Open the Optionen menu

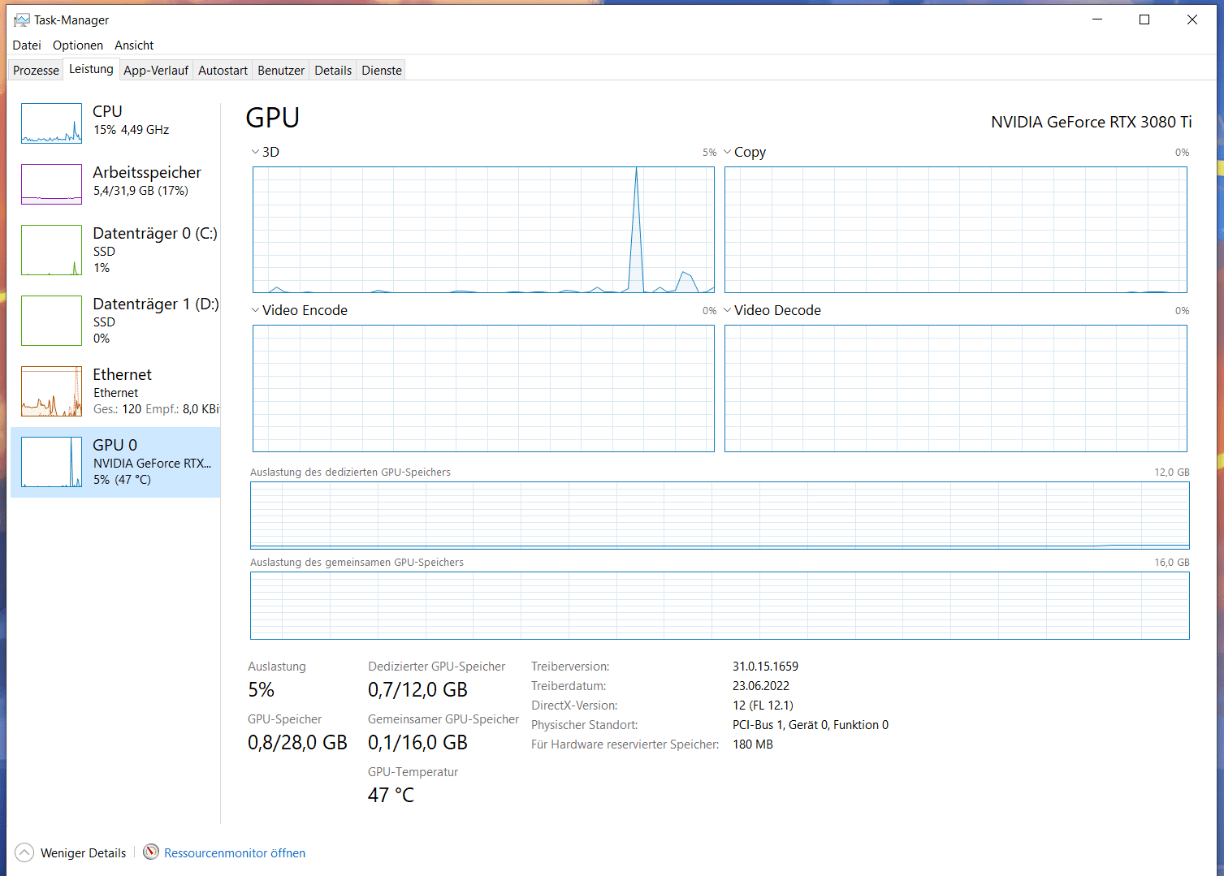click(78, 45)
